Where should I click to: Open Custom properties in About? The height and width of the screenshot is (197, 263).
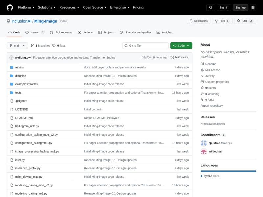215,82
